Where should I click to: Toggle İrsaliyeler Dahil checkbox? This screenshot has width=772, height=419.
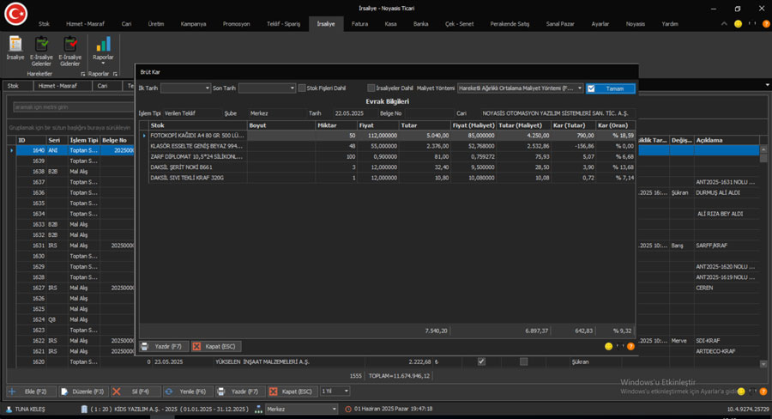[371, 88]
